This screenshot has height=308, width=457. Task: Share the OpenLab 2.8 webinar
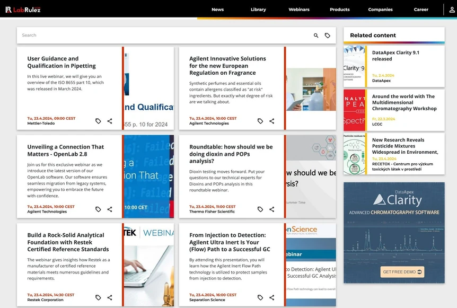tap(110, 209)
